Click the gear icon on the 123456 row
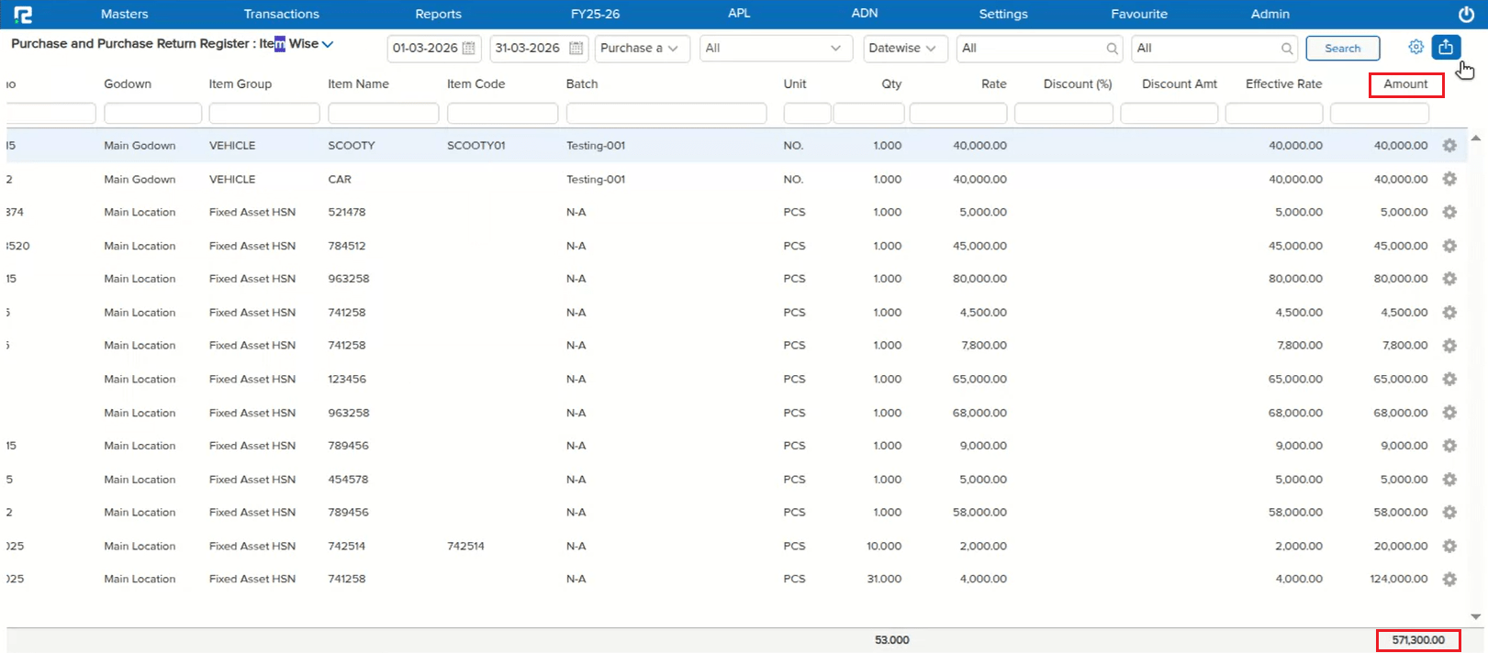The height and width of the screenshot is (653, 1488). [1449, 379]
